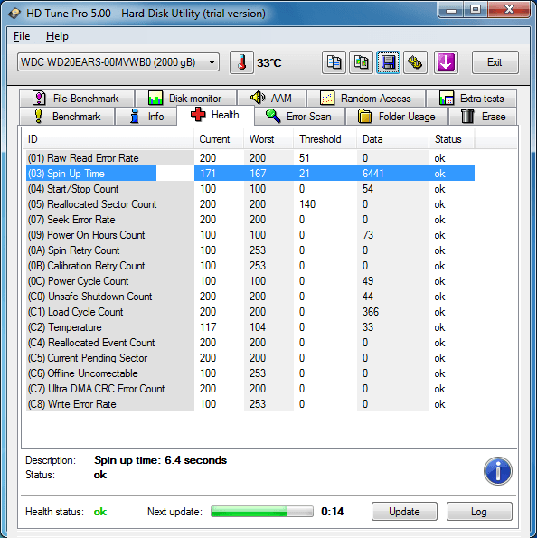Click the Spin up time description text
The image size is (537, 538).
tap(161, 460)
